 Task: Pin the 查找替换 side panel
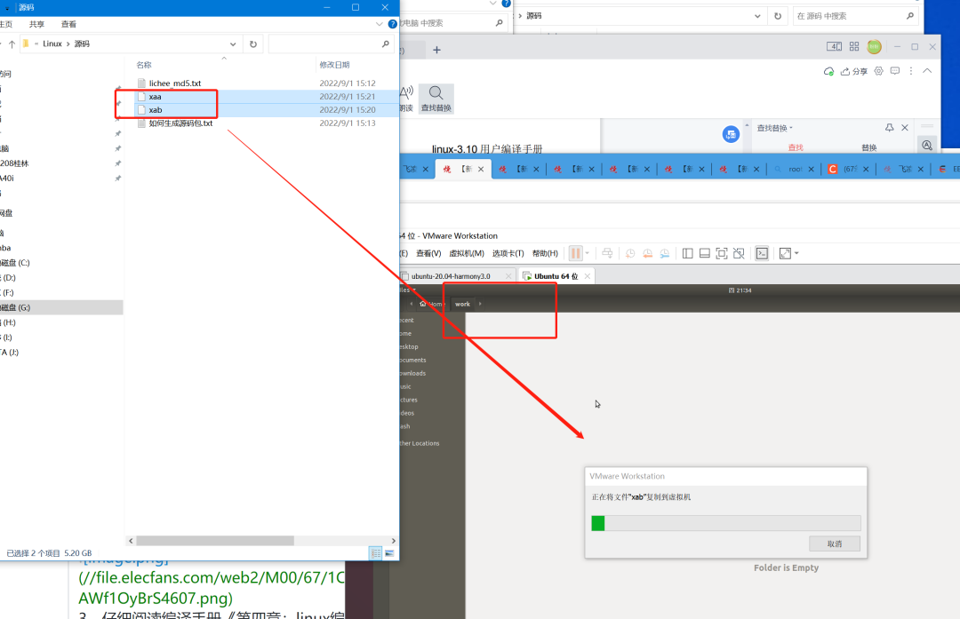(x=889, y=127)
